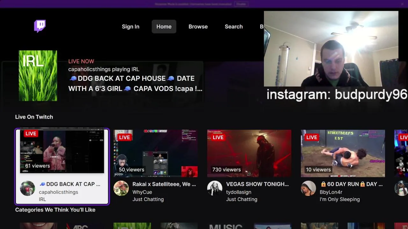408x229 pixels.
Task: Click Categories We Think You'll Like heading
Action: pyautogui.click(x=55, y=210)
